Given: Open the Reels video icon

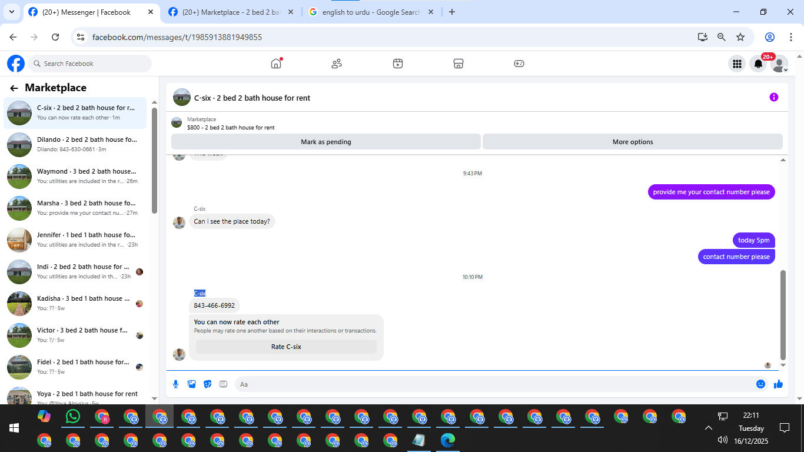Looking at the screenshot, I should 398,64.
